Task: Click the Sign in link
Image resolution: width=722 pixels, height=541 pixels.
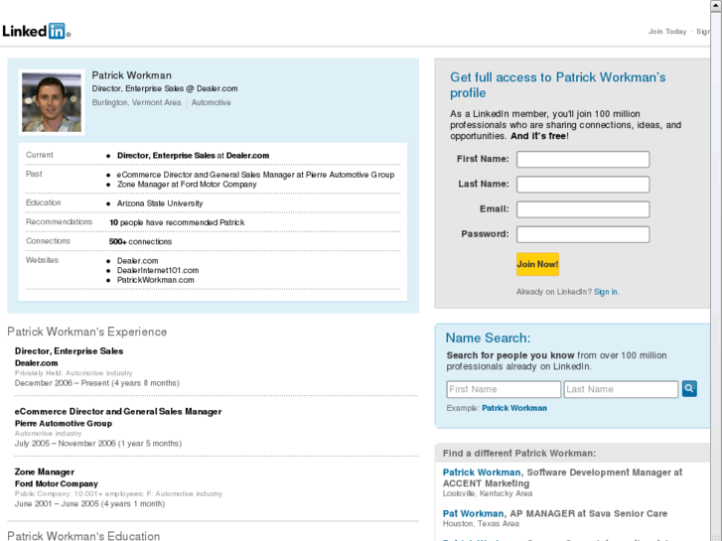Action: [606, 292]
